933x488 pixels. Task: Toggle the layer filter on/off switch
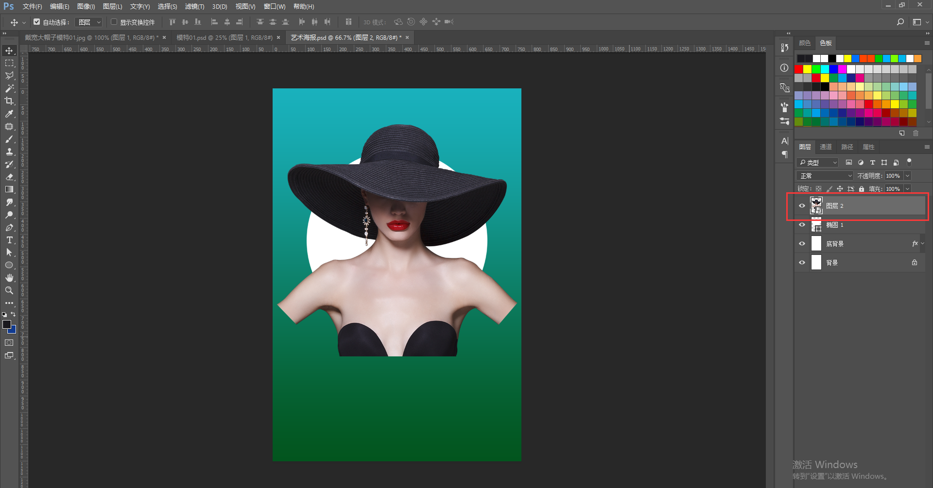point(909,162)
